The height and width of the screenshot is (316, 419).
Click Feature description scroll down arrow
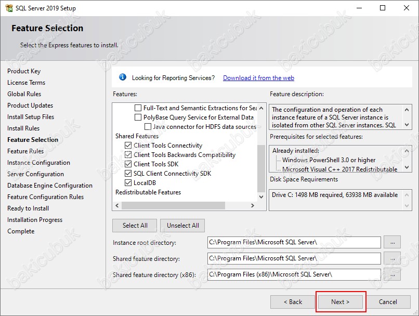[407, 125]
